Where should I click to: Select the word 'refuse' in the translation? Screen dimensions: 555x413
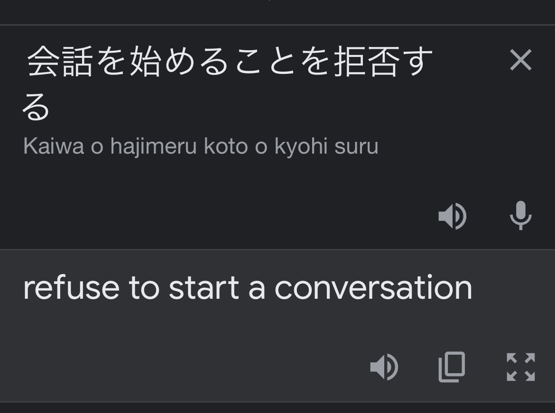coord(71,288)
